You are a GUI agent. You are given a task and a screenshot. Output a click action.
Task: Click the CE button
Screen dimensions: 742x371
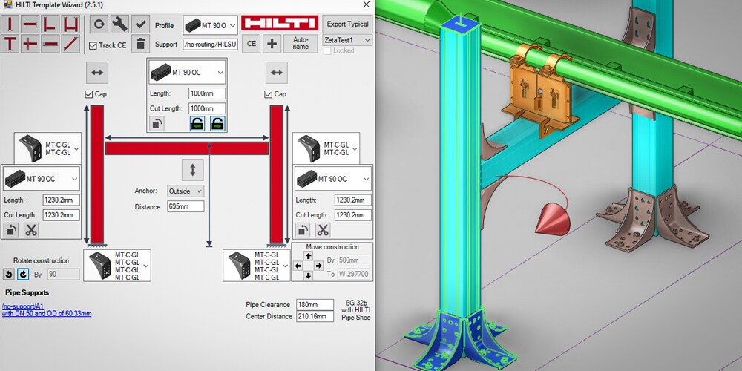252,44
